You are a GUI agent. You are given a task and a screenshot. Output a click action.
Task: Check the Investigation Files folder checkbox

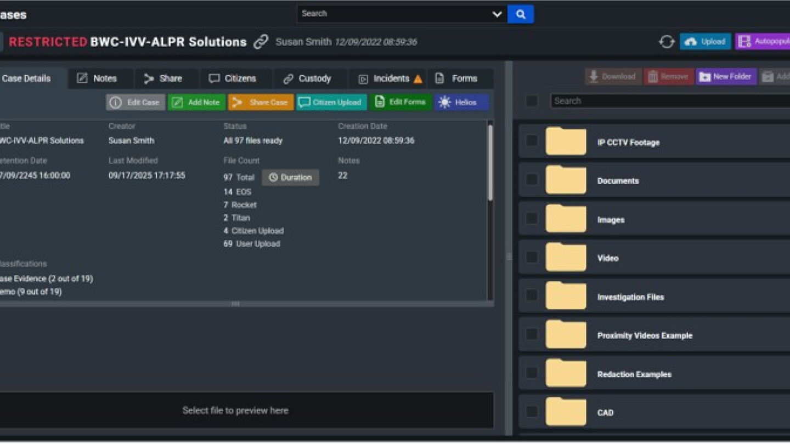532,295
